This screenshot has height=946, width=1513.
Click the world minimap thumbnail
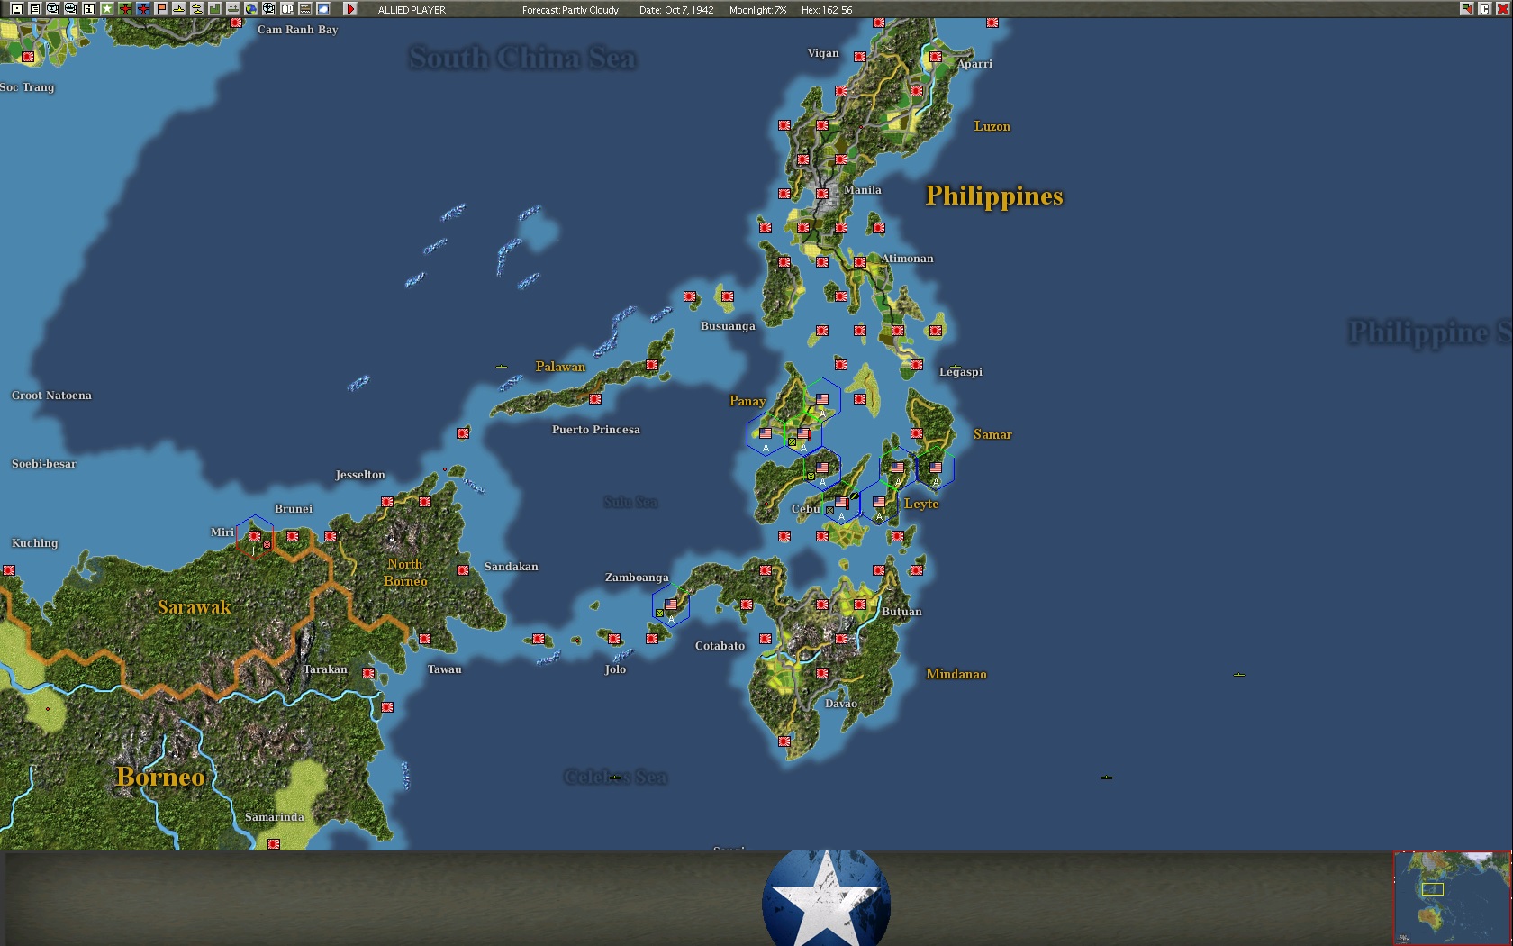pyautogui.click(x=1453, y=897)
